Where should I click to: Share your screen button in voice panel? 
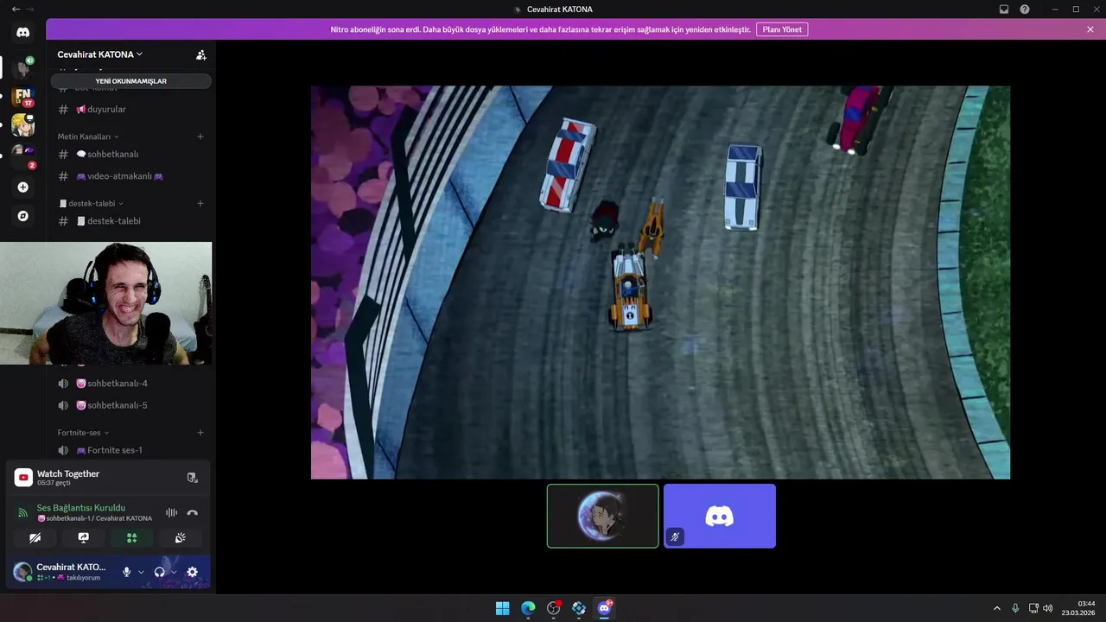(83, 537)
